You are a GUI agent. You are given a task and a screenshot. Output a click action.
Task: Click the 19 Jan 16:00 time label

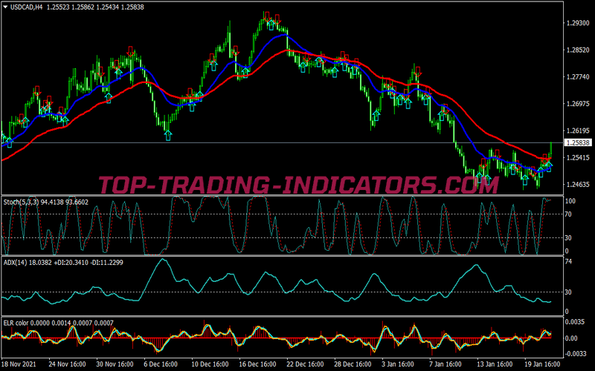click(x=542, y=364)
